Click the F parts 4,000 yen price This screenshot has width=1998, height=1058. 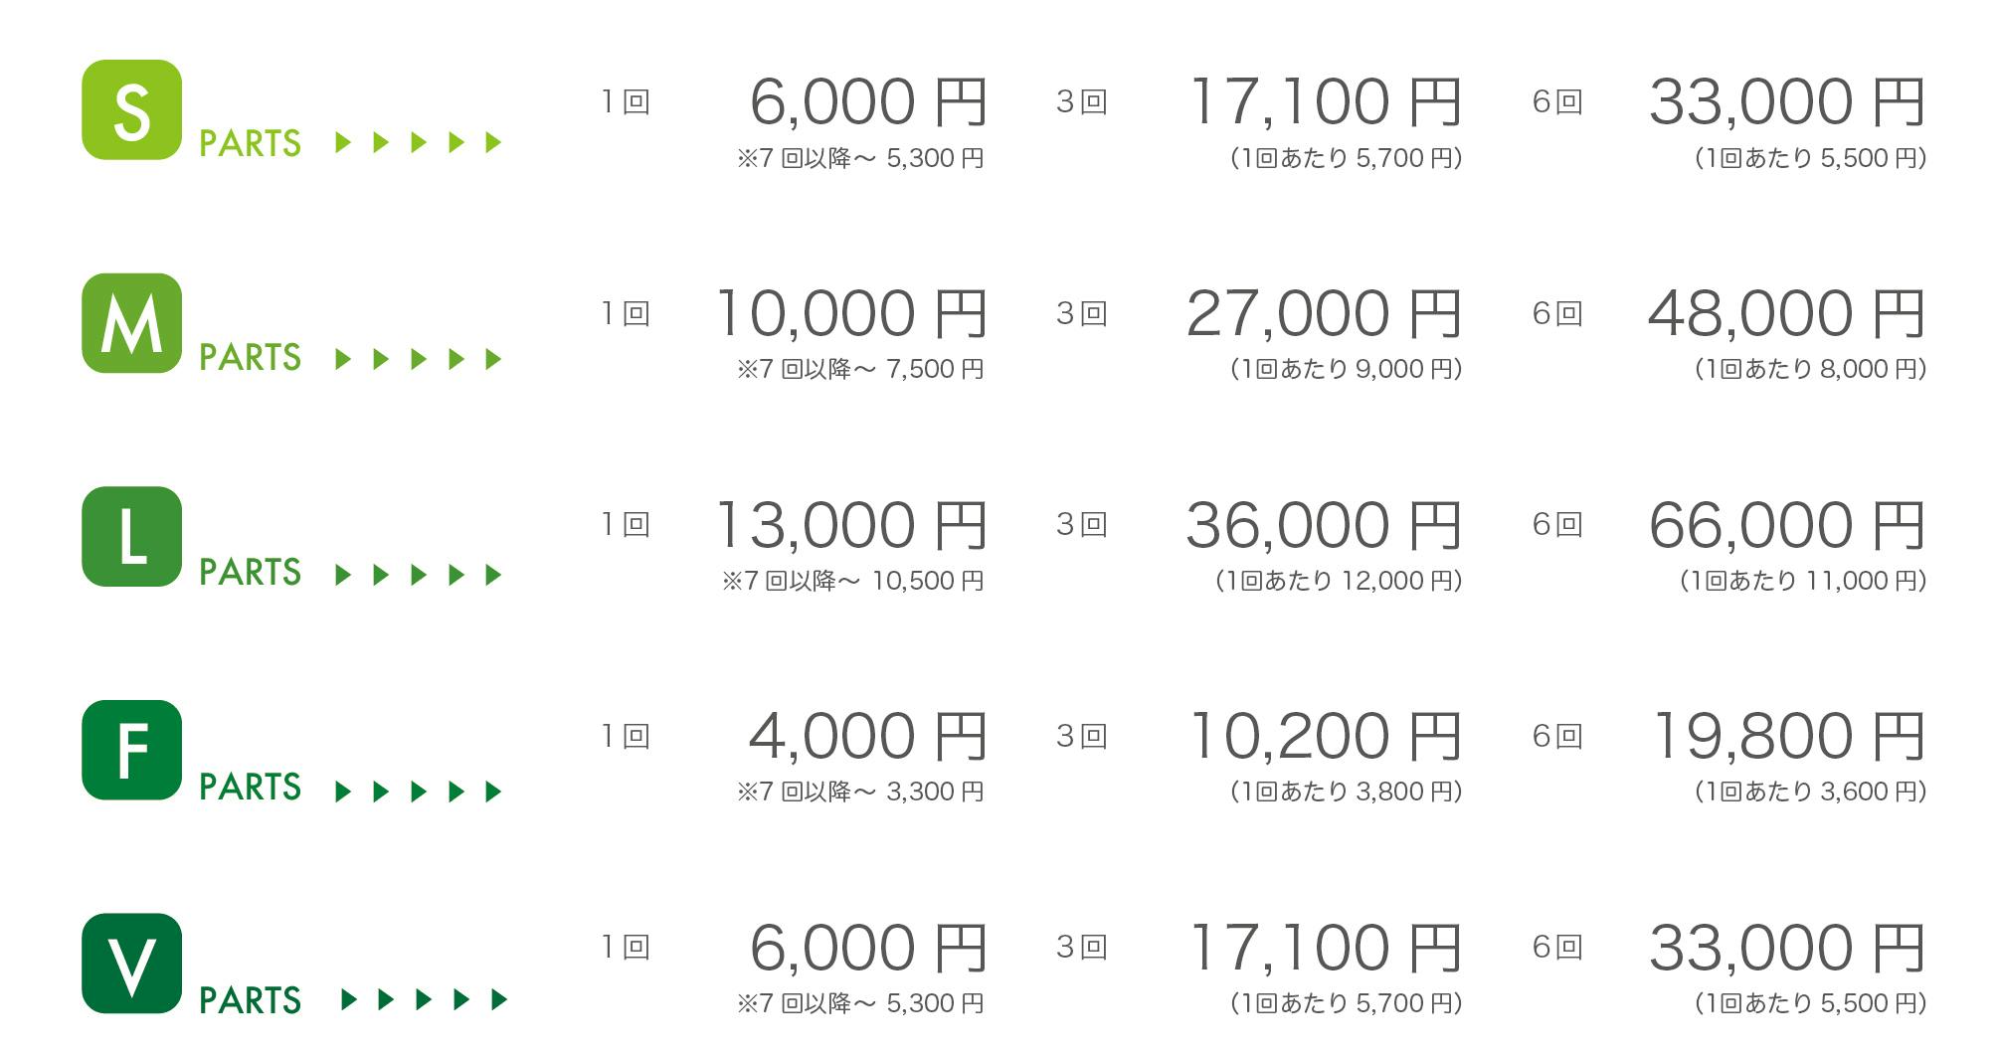[x=867, y=737]
